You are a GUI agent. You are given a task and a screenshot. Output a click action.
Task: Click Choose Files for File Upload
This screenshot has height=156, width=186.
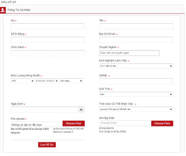pyautogui.click(x=74, y=124)
